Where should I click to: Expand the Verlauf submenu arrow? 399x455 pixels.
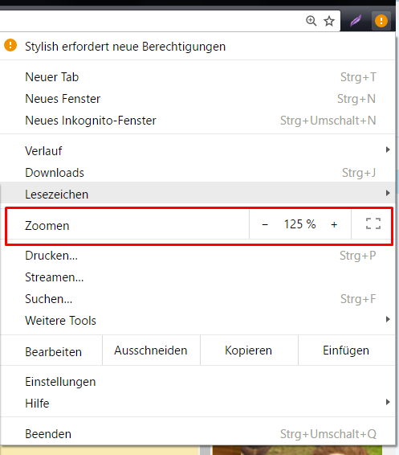[x=388, y=150]
